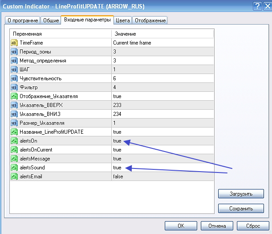Select the Указатель_ВНИЗ variable name
The width and height of the screenshot is (272, 234).
tap(40, 114)
